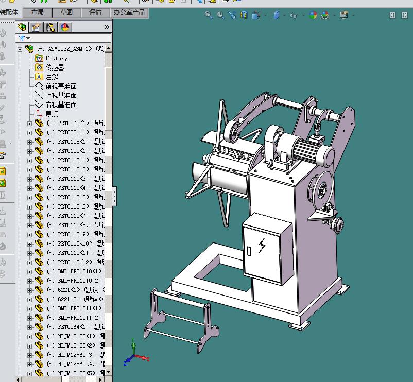The image size is (413, 382).
Task: Expand the 6221<1> tree node
Action: tap(29, 290)
